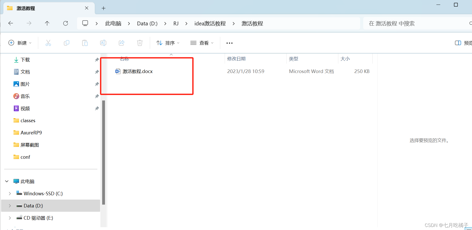Open the 新建 (New) dropdown
This screenshot has height=230, width=472.
pos(20,43)
